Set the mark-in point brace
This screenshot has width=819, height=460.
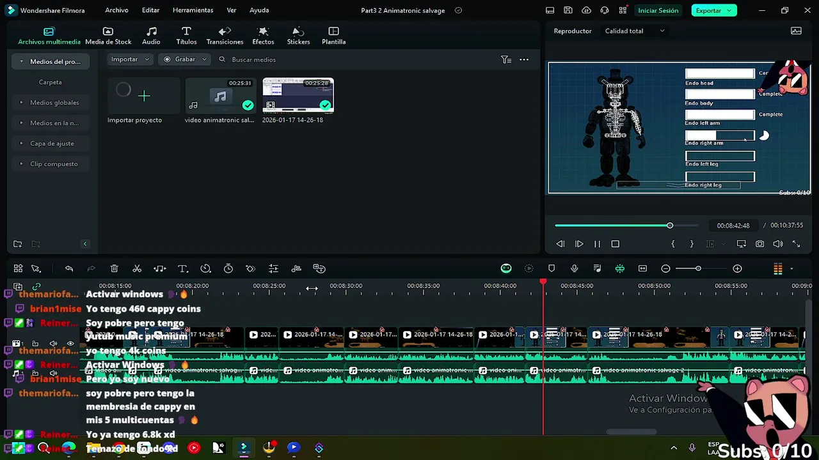click(x=672, y=244)
